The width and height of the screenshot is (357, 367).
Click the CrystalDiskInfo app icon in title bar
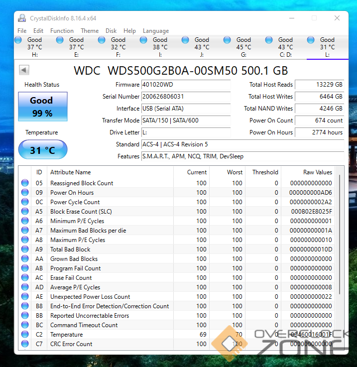click(x=22, y=18)
